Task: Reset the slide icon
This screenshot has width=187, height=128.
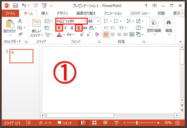Action: [x=47, y=28]
